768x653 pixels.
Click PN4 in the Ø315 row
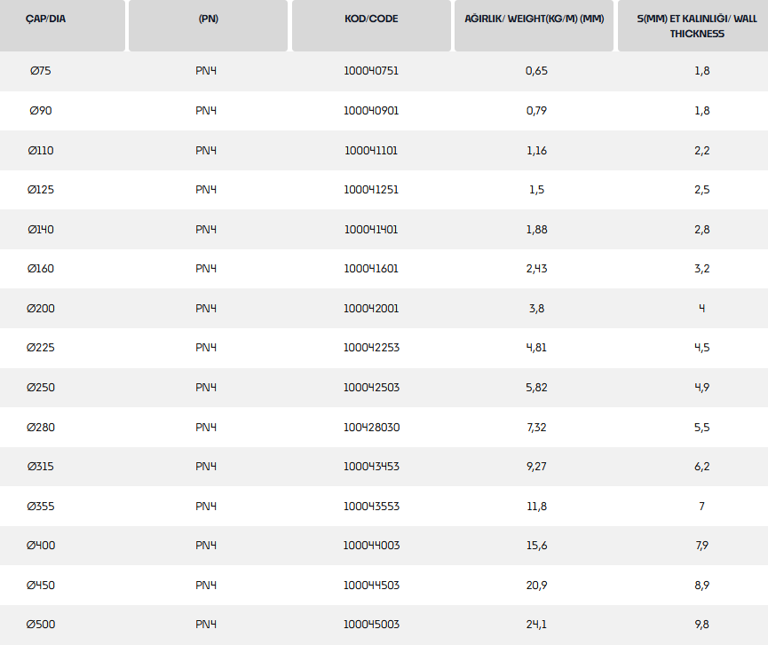[x=206, y=467]
